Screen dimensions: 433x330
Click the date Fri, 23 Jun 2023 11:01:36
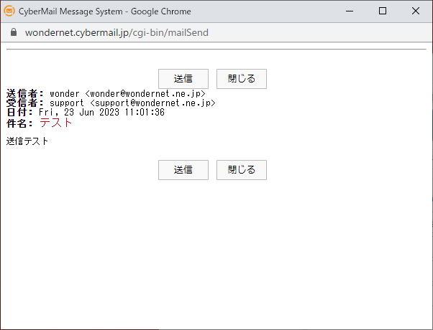101,113
